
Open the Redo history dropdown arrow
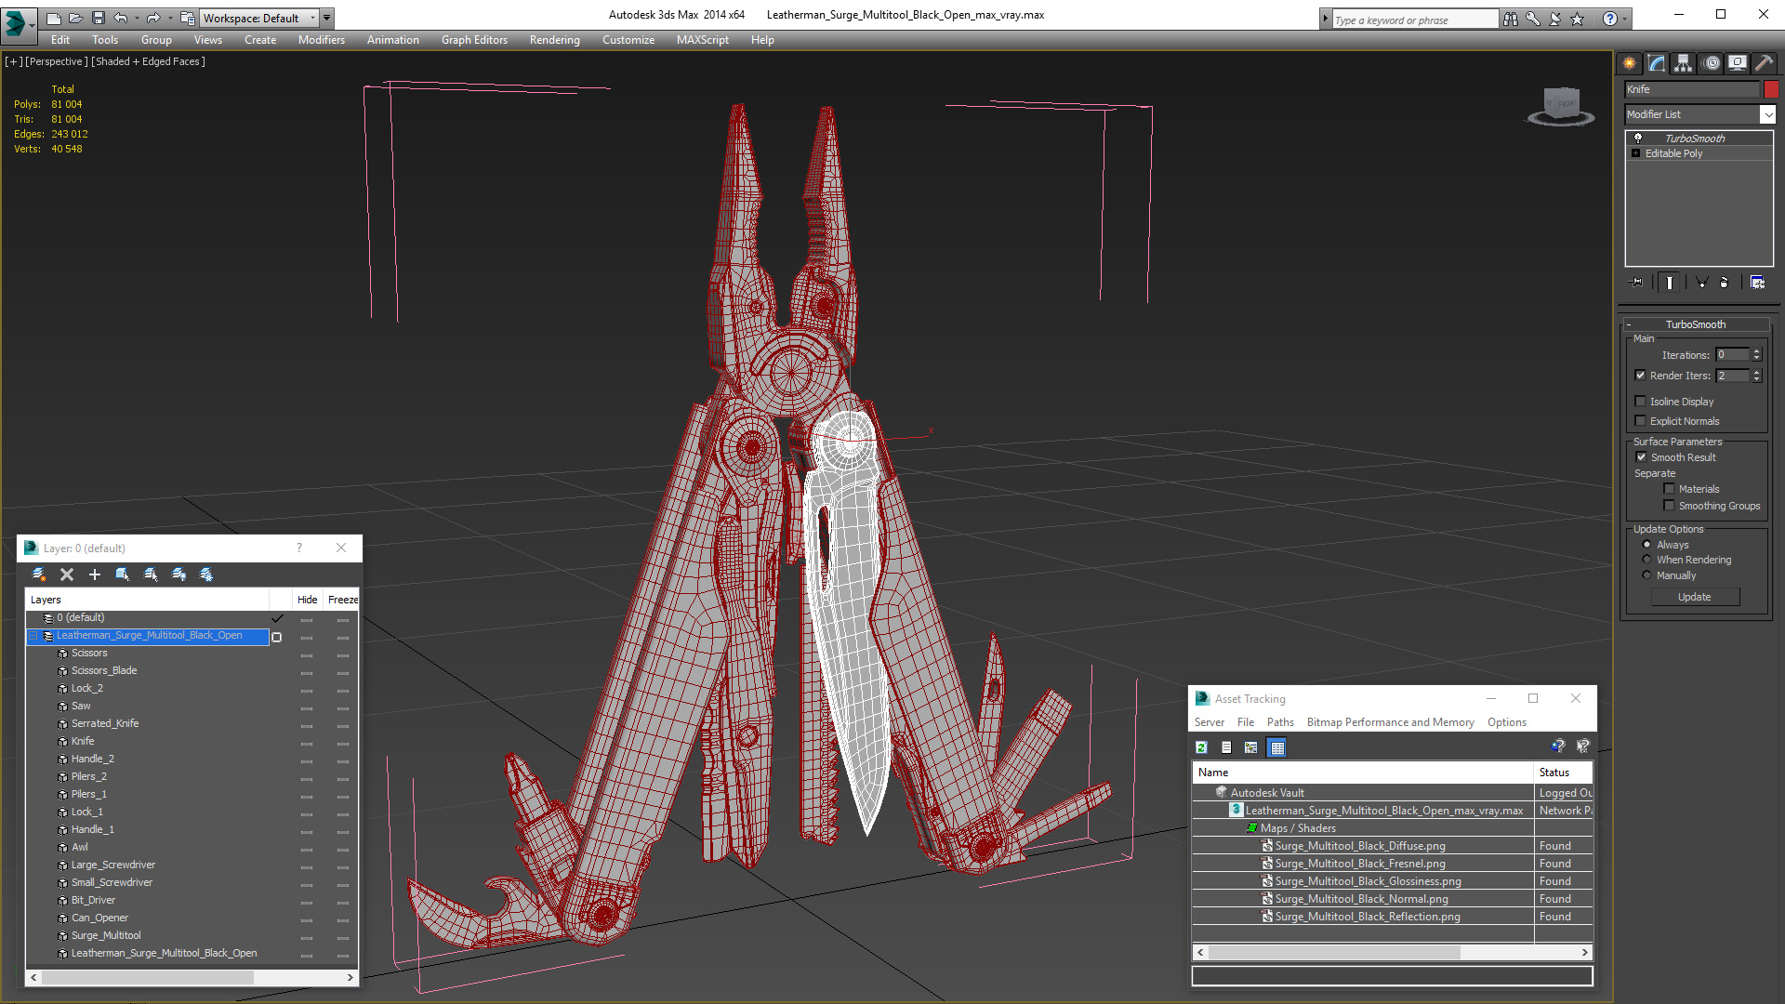[169, 18]
